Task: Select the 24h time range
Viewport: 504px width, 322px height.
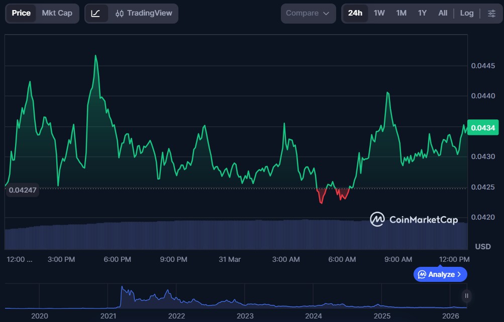Action: click(355, 13)
